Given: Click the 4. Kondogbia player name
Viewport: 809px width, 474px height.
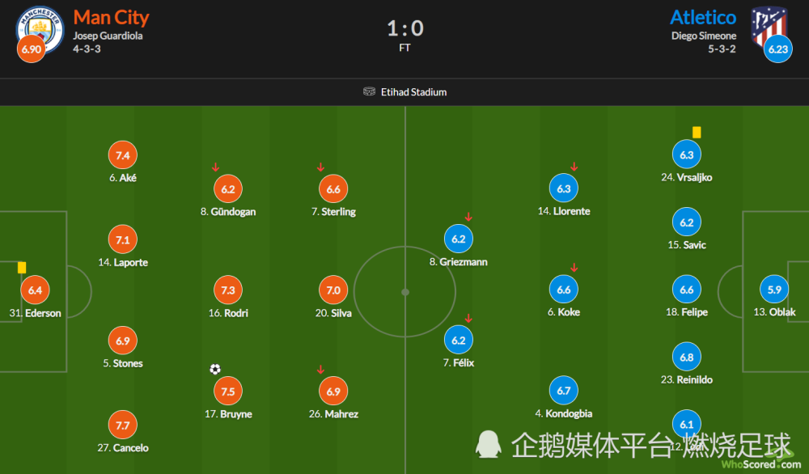Looking at the screenshot, I should coord(563,413).
